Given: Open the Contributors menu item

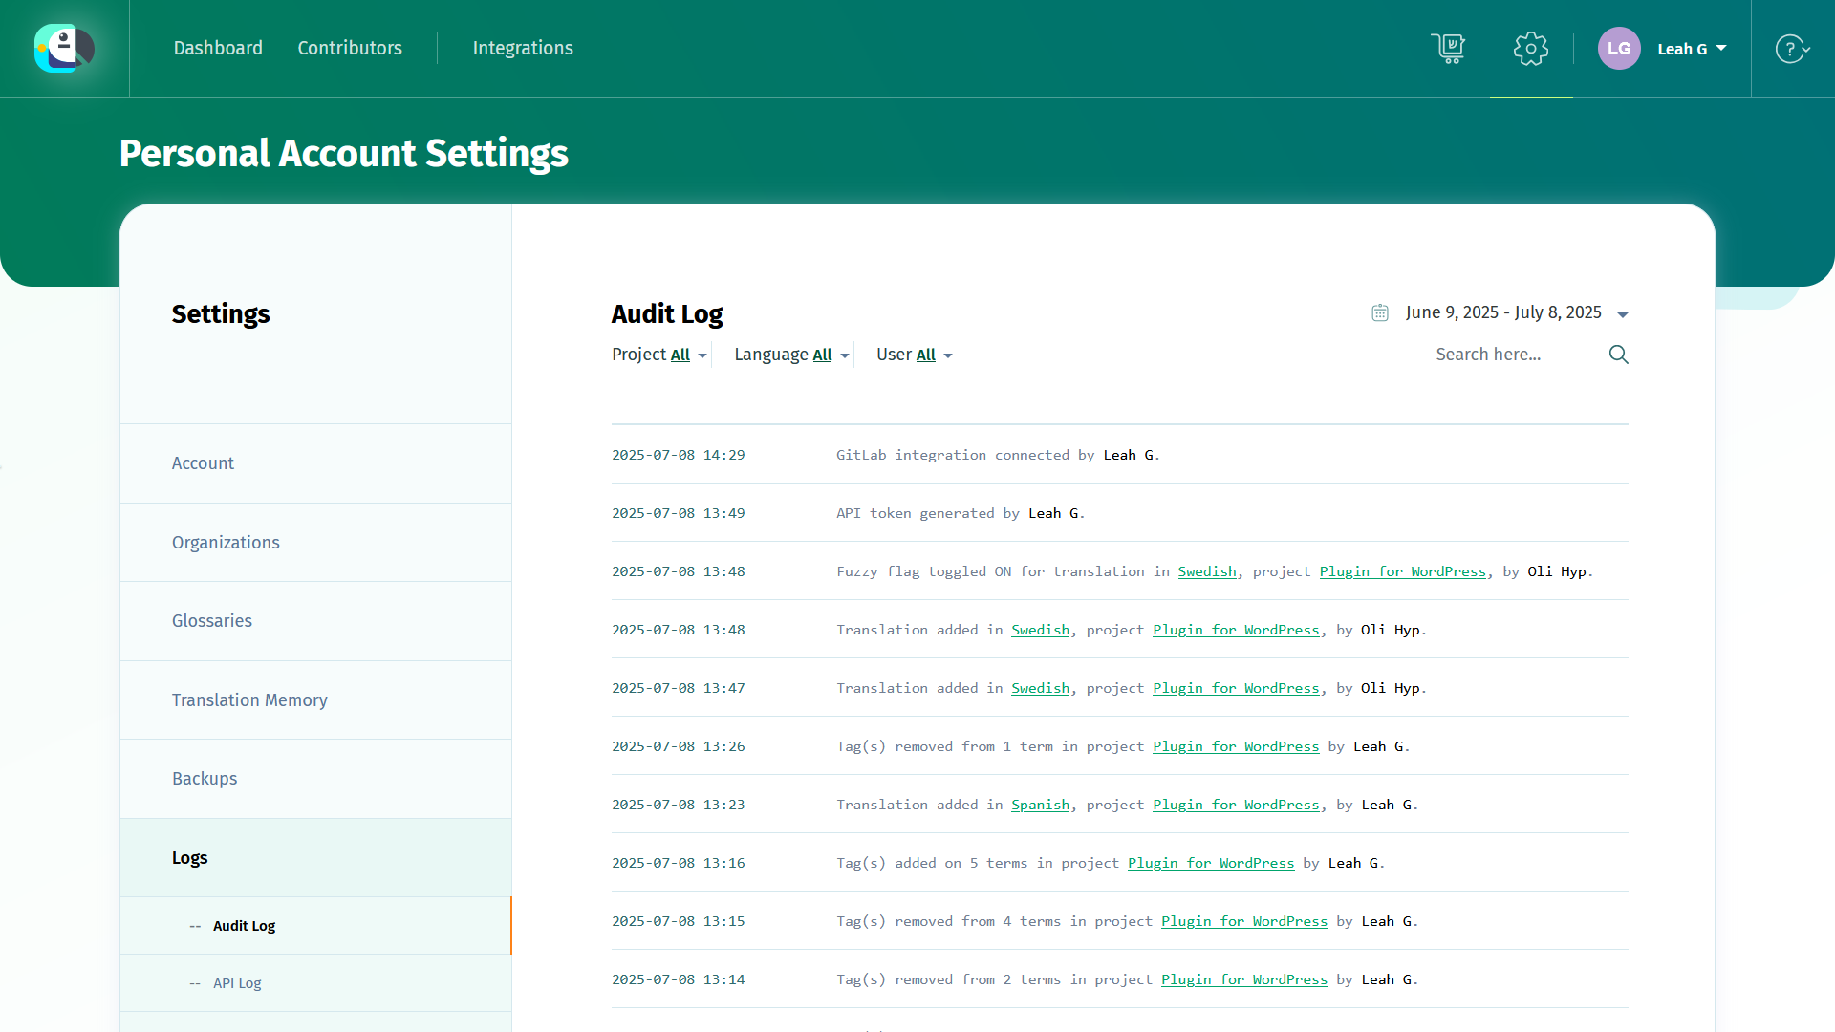Looking at the screenshot, I should click(350, 48).
